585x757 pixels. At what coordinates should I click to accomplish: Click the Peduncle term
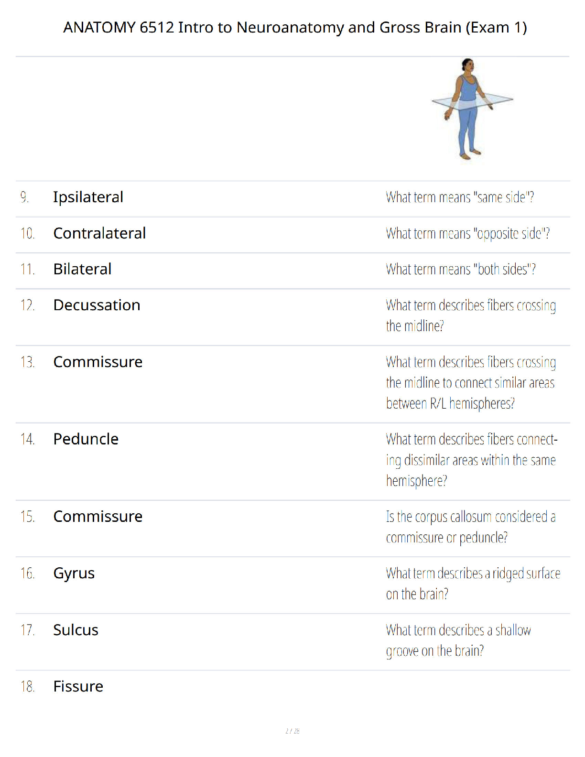click(86, 439)
